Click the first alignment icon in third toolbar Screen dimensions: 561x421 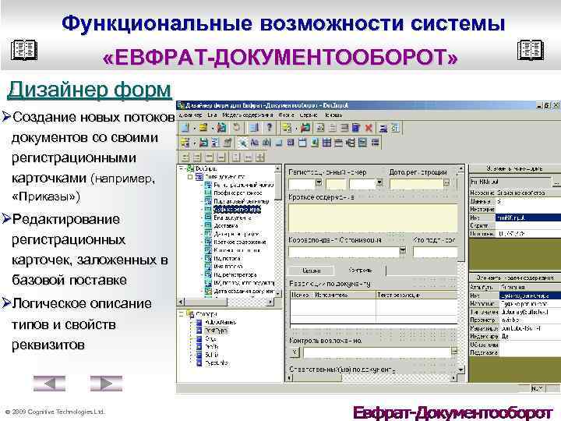click(x=185, y=157)
